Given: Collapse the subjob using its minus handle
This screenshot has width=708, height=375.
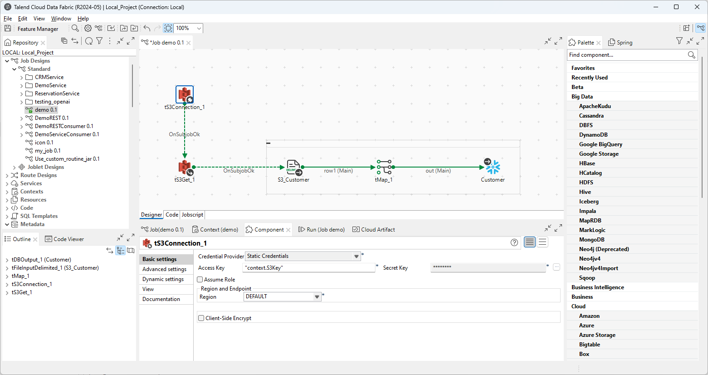Looking at the screenshot, I should 269,143.
